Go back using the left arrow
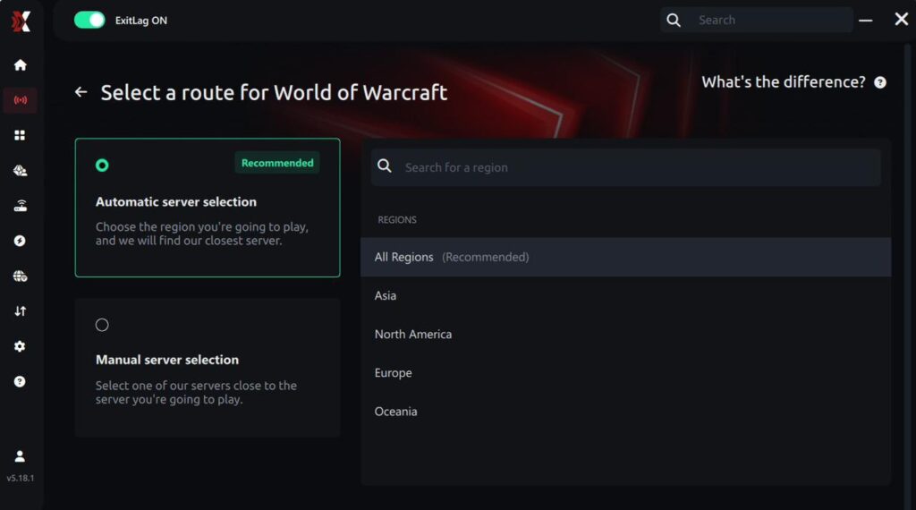This screenshot has height=510, width=916. tap(81, 92)
